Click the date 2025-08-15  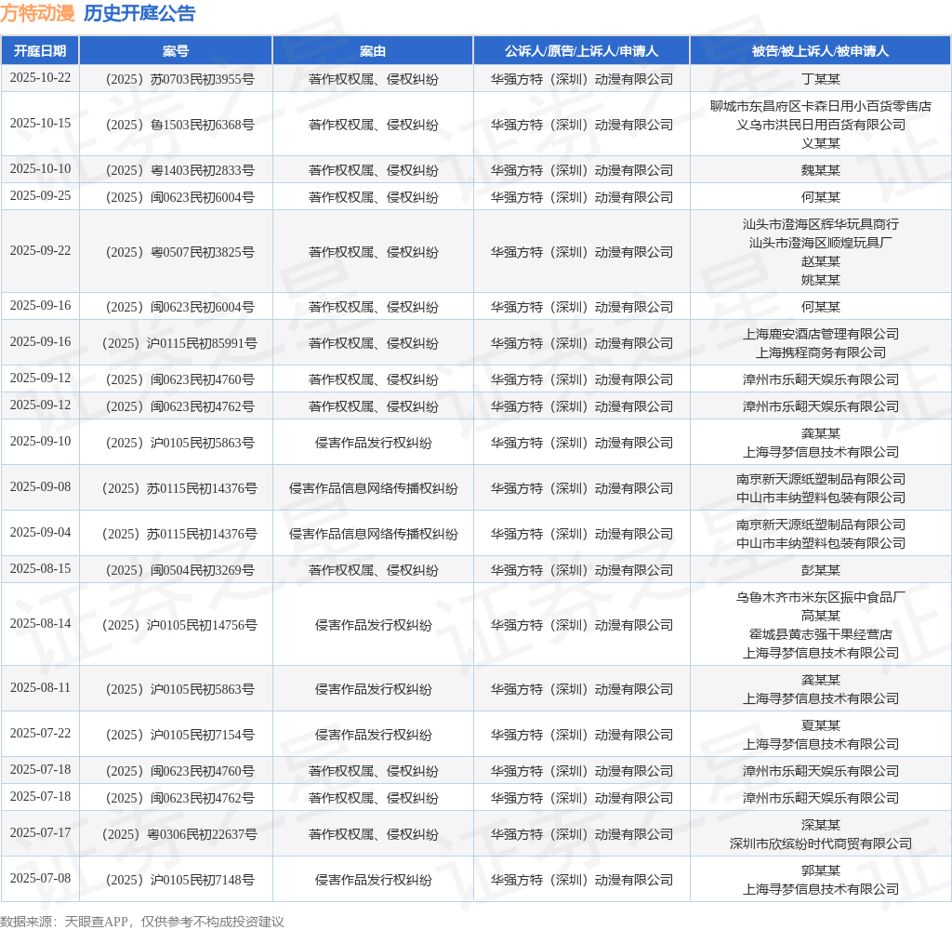(40, 569)
